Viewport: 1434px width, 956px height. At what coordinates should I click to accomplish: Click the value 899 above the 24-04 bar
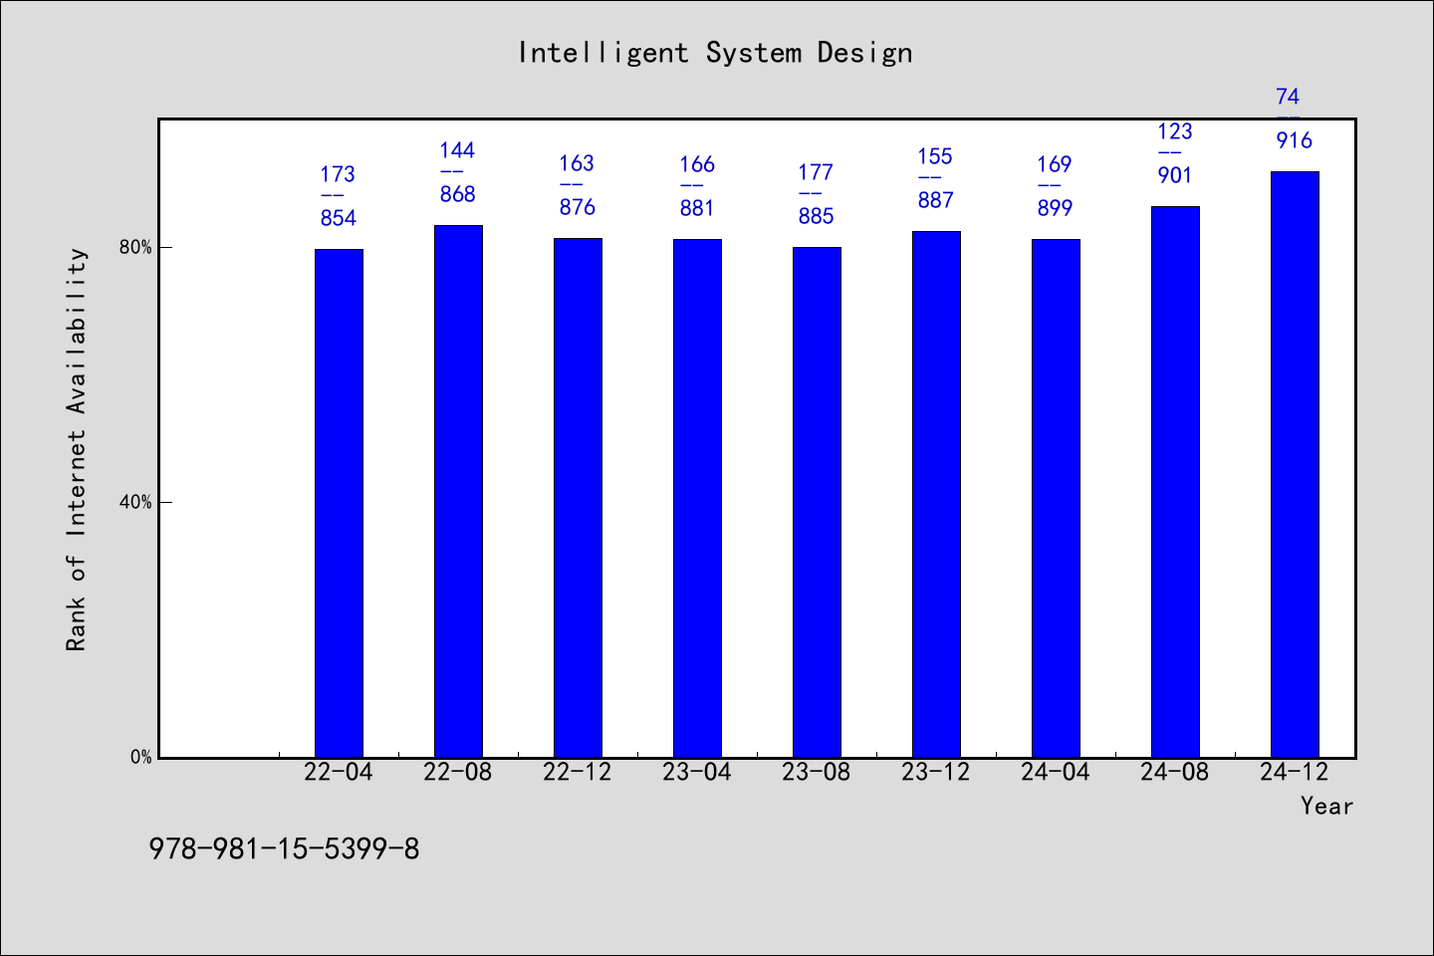click(1056, 208)
